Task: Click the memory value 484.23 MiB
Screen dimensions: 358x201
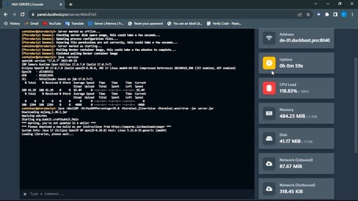Action: 292,116
